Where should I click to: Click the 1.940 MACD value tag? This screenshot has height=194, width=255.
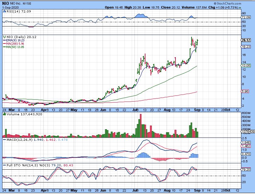[x=245, y=143]
